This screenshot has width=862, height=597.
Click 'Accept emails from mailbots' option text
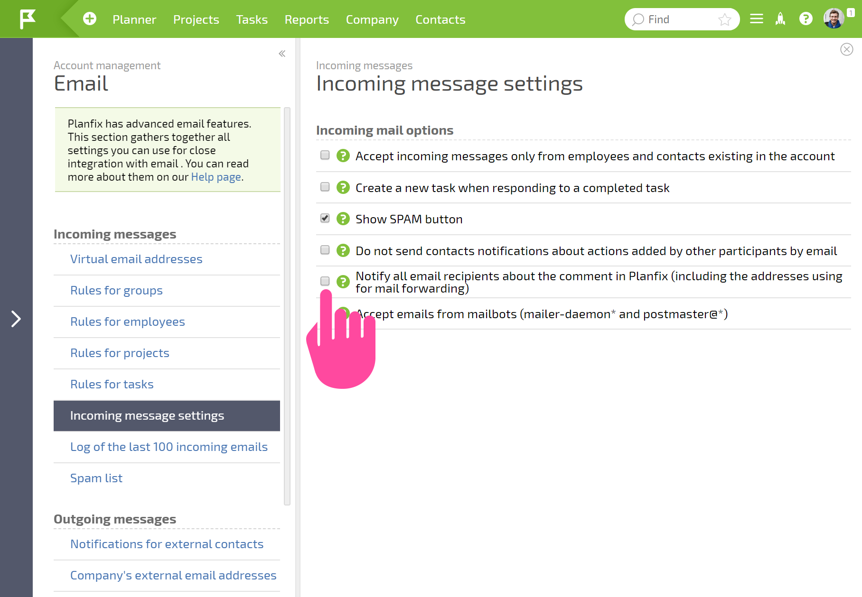click(542, 314)
